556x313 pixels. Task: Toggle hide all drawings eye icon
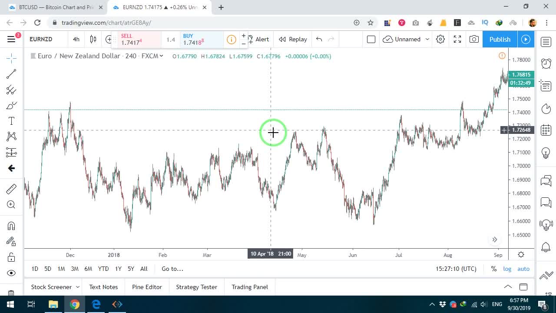click(x=11, y=273)
